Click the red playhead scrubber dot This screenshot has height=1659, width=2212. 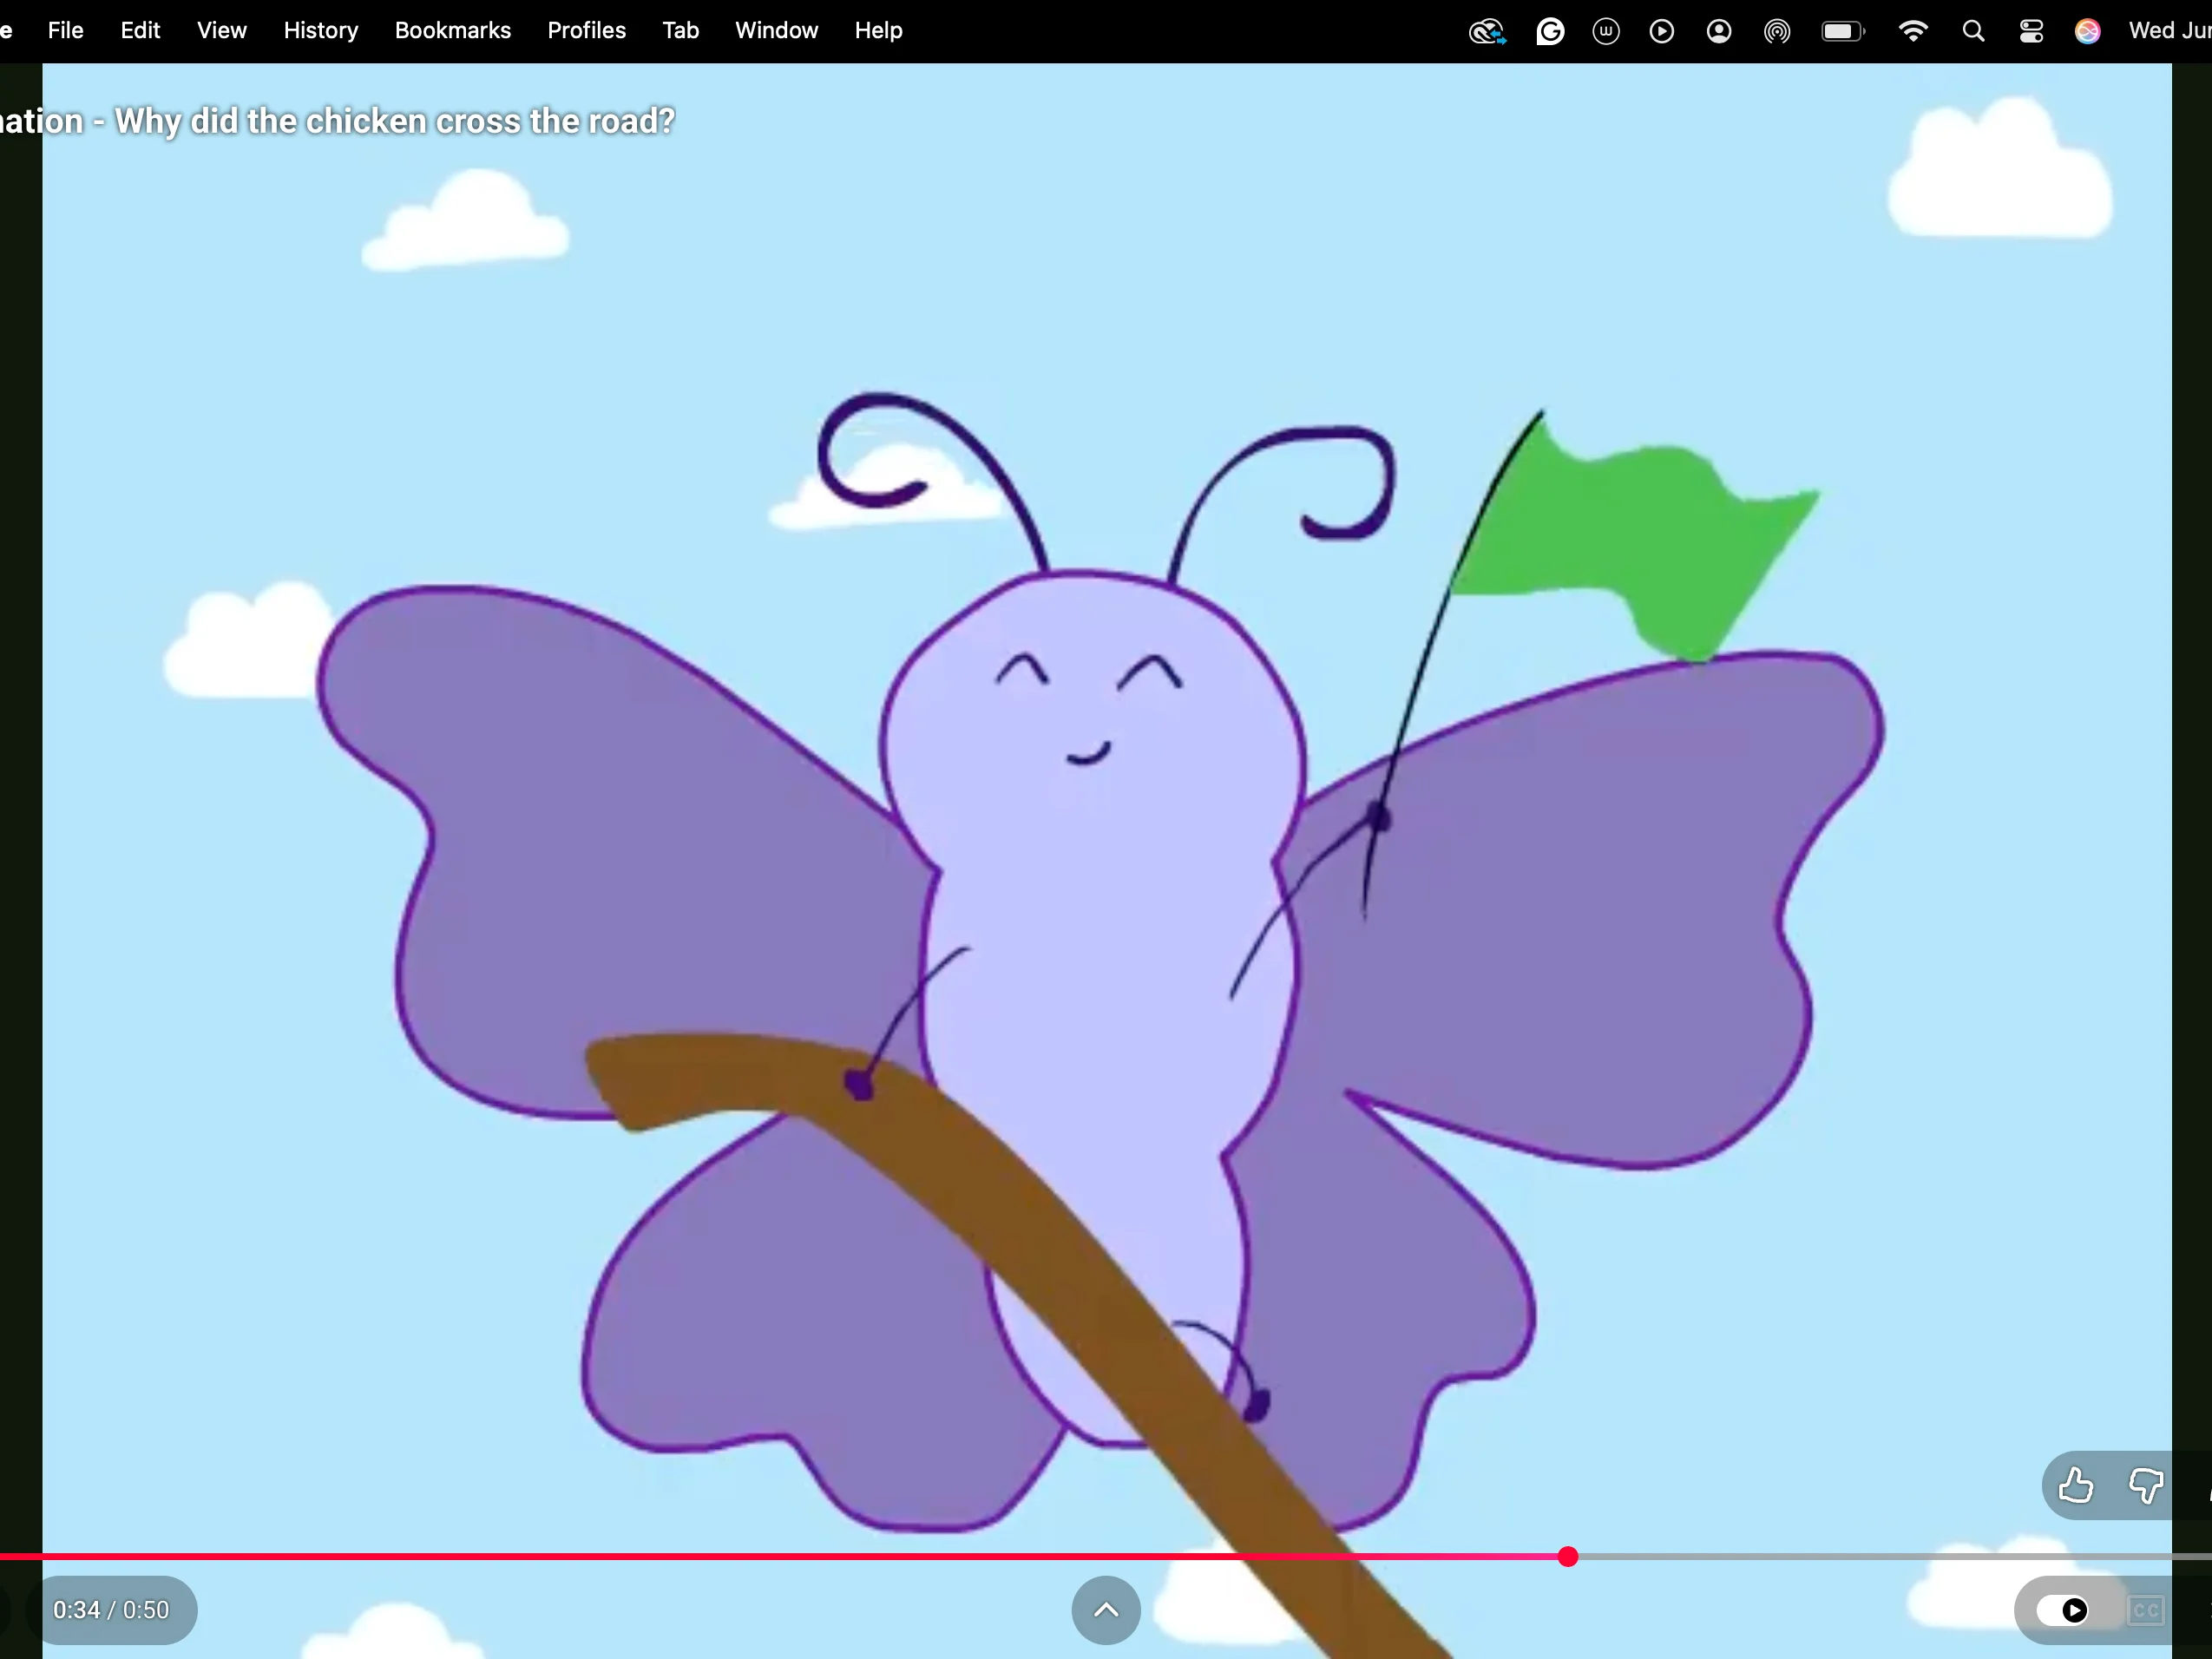tap(1568, 1556)
